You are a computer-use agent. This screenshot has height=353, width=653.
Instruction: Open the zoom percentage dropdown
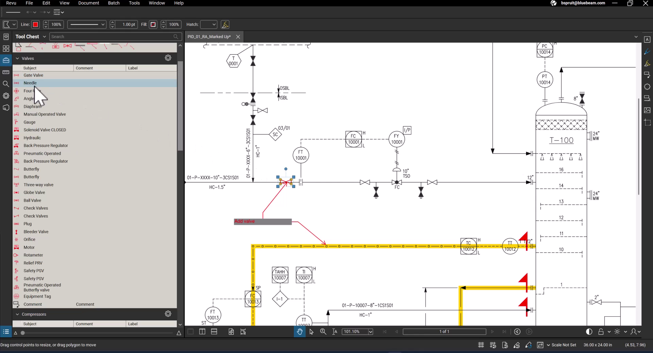370,332
